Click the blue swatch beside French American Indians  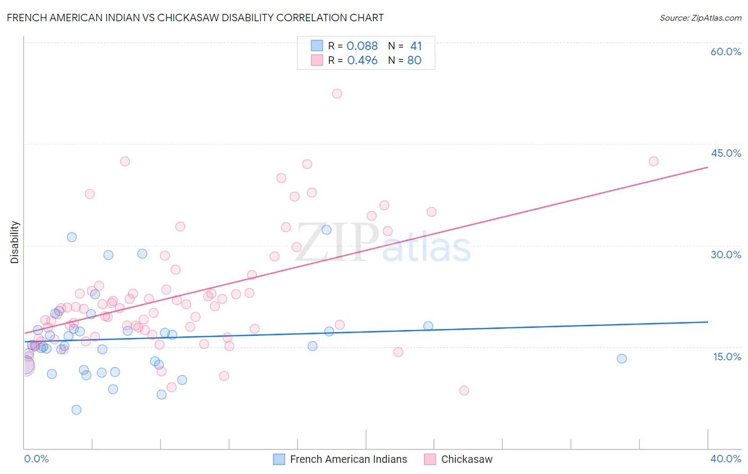coord(279,459)
